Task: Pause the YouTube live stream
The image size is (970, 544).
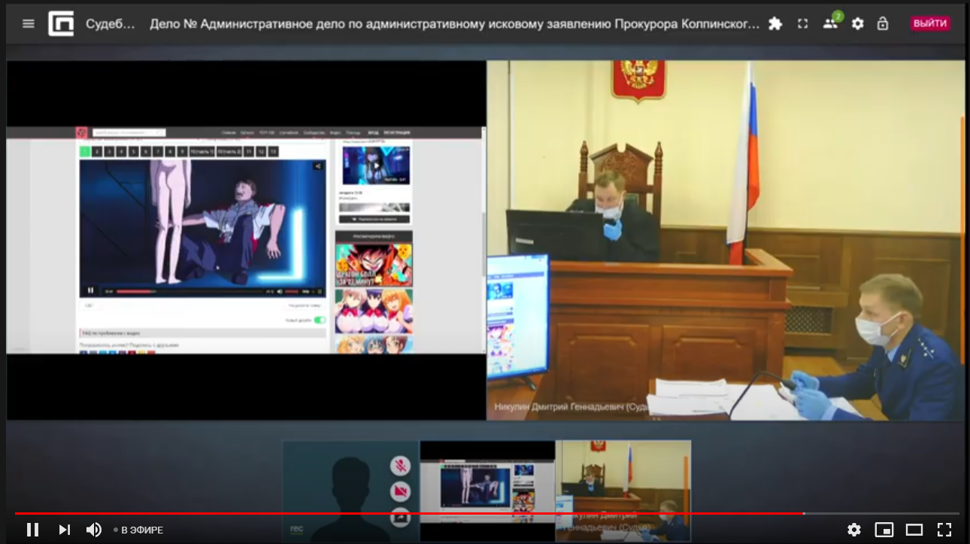Action: 32,530
